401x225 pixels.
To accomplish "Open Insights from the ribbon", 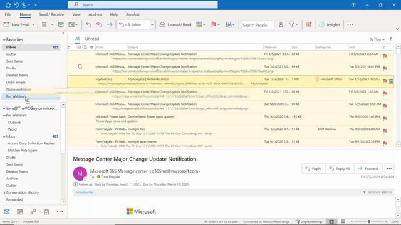I will [x=330, y=25].
